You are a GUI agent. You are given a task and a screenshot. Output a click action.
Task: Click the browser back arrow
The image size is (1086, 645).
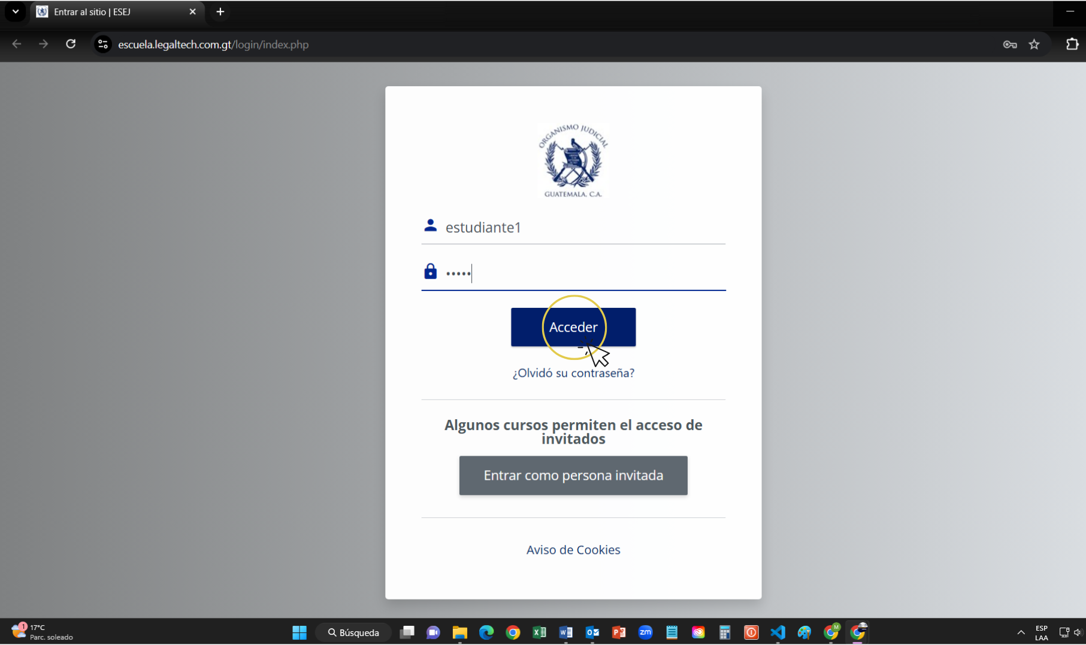pos(17,44)
